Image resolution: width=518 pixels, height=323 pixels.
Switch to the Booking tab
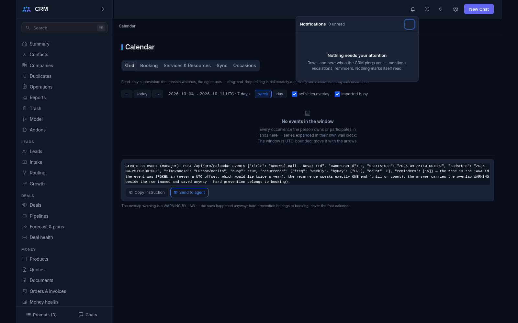[149, 66]
